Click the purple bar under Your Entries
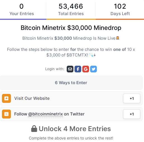 23,19
